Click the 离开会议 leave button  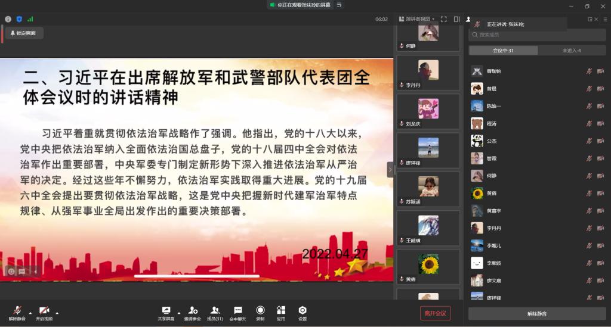[435, 313]
